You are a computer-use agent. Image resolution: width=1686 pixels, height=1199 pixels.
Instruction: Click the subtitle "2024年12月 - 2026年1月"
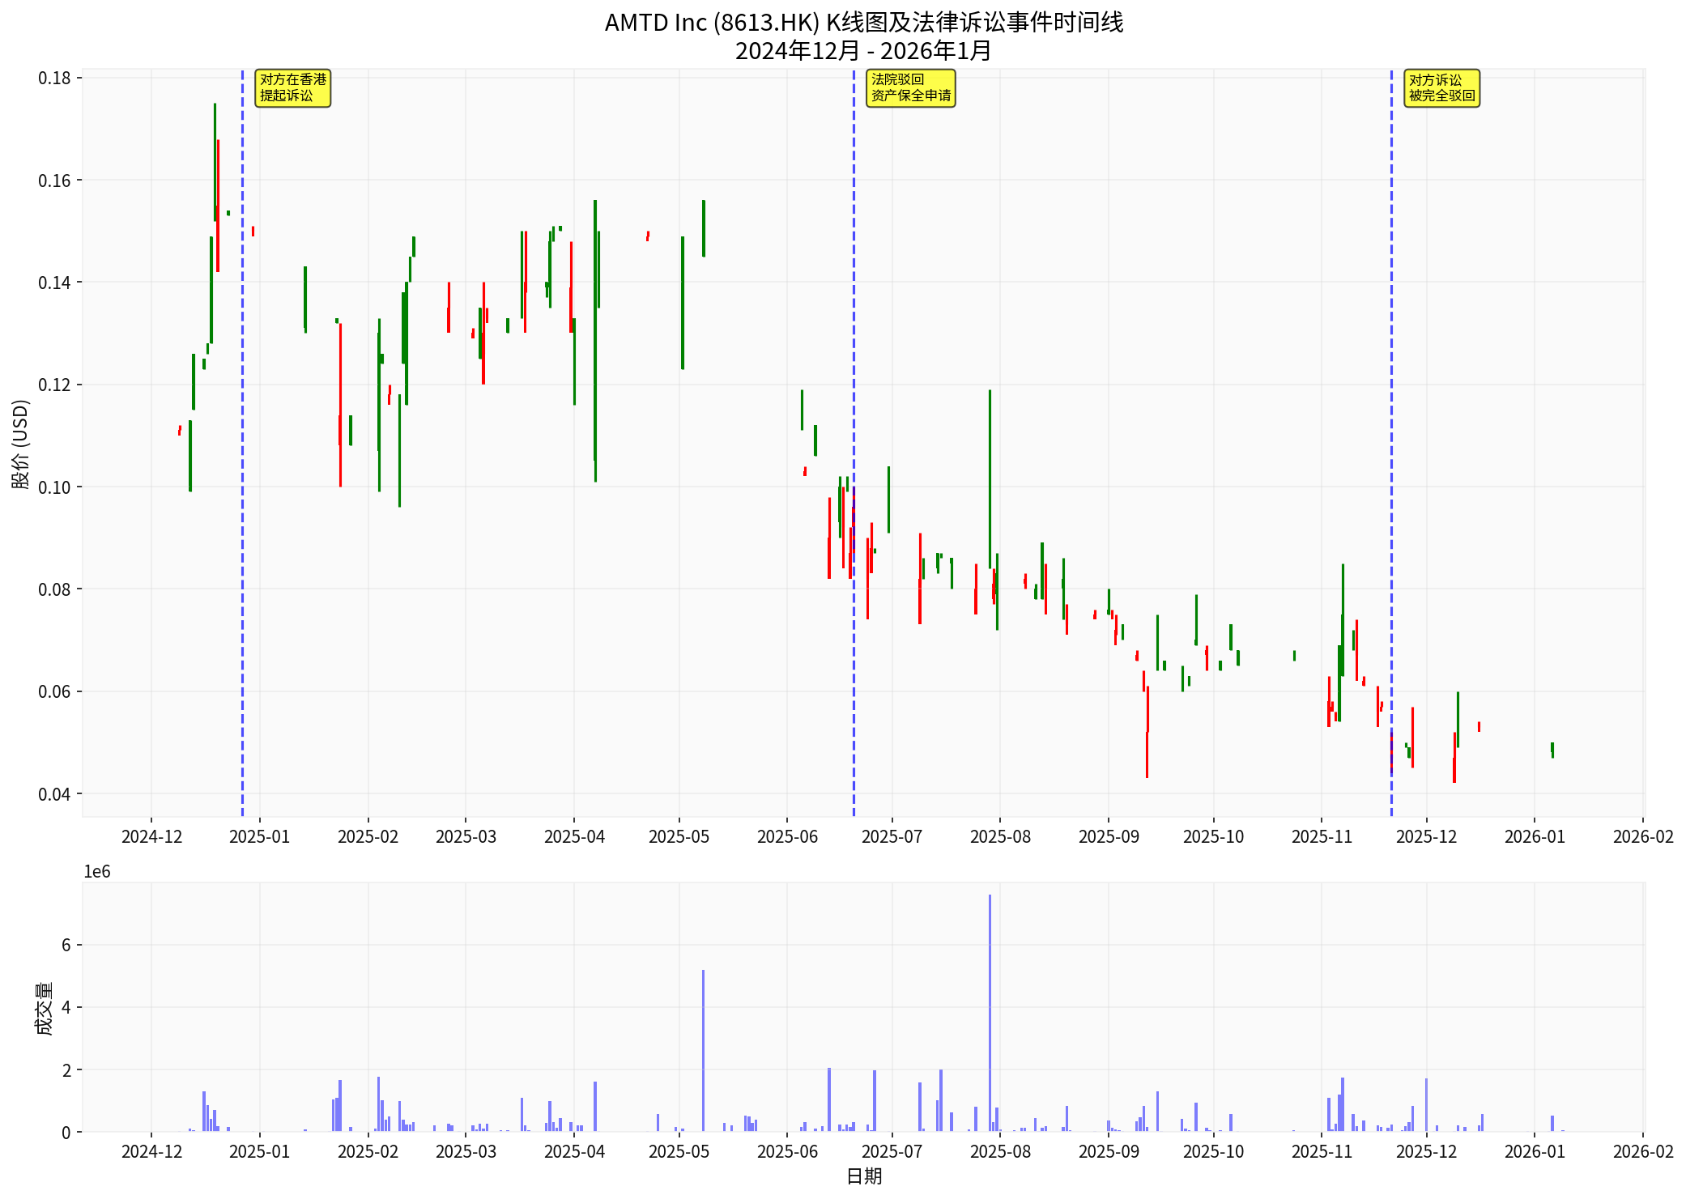tap(862, 51)
